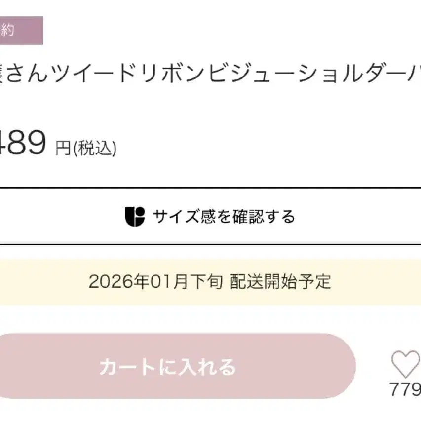Screen dimensions: 421x421
Task: Tap the heart favorite icon
Action: pyautogui.click(x=405, y=364)
